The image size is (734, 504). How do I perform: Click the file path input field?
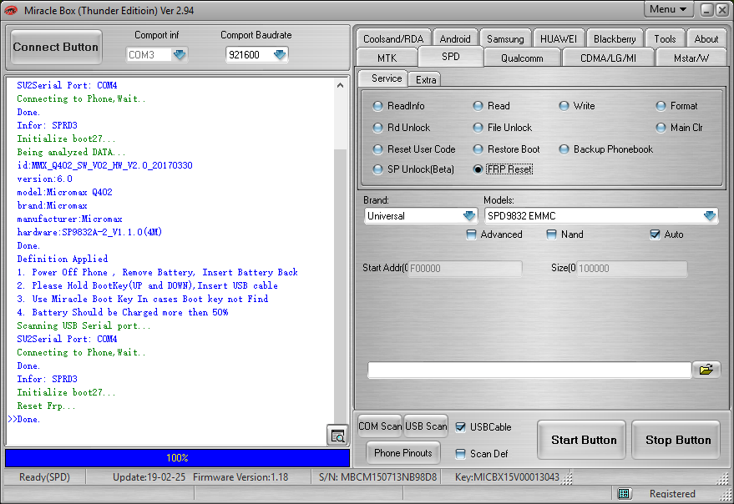(529, 370)
